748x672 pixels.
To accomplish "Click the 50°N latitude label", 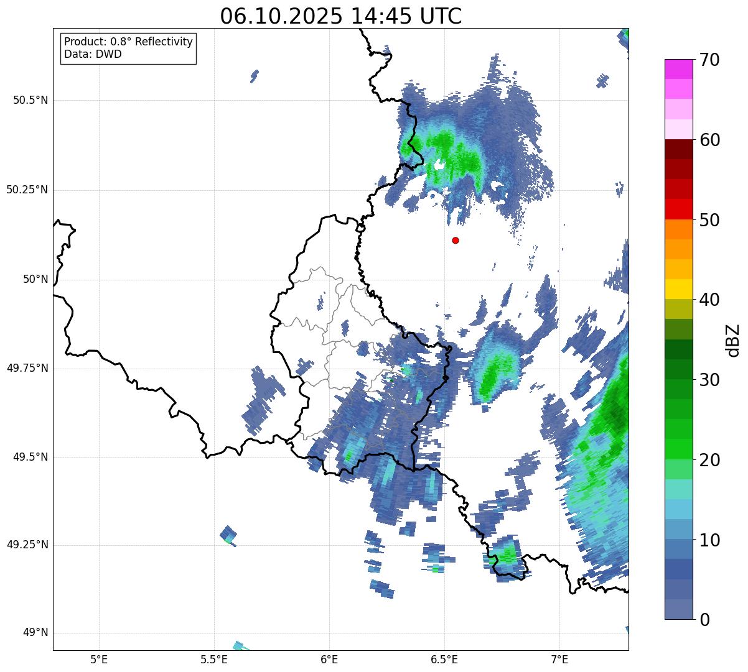I will (x=35, y=279).
